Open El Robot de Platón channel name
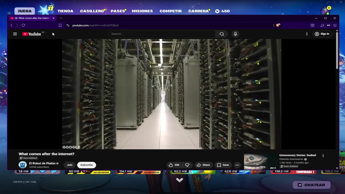Screen dimensions: 345x194 tap(42, 163)
